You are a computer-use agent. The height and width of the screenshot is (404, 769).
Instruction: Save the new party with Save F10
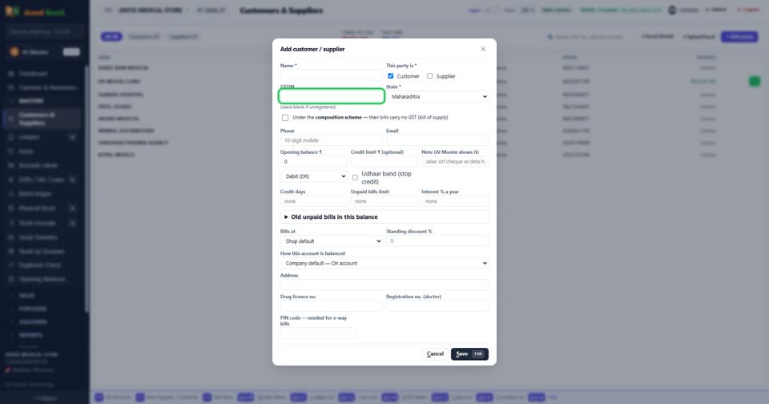click(469, 354)
